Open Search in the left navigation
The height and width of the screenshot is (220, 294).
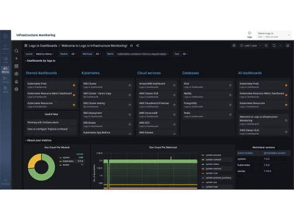[5, 47]
